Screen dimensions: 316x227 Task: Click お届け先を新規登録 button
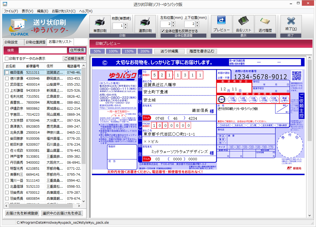pos(22,213)
